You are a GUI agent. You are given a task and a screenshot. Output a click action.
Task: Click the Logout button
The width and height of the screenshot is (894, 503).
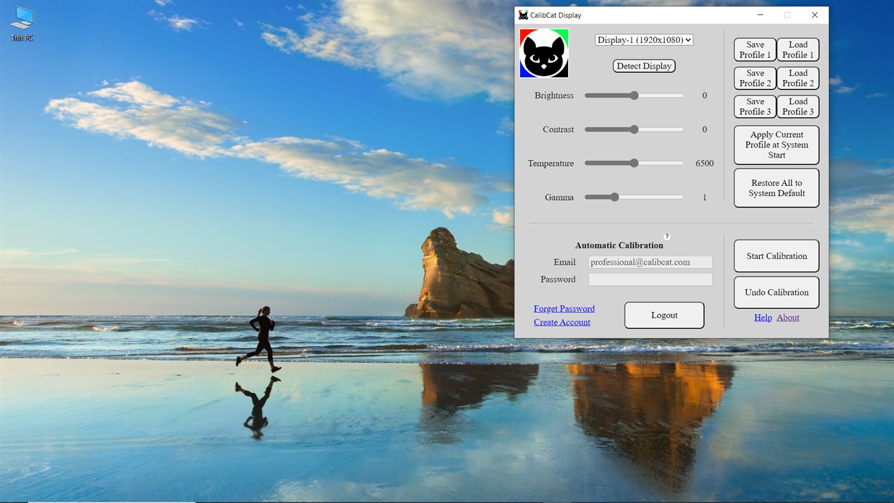[663, 314]
